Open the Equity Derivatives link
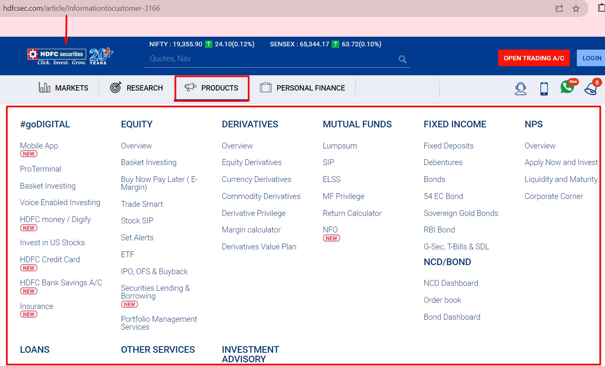This screenshot has width=605, height=366. [x=252, y=163]
